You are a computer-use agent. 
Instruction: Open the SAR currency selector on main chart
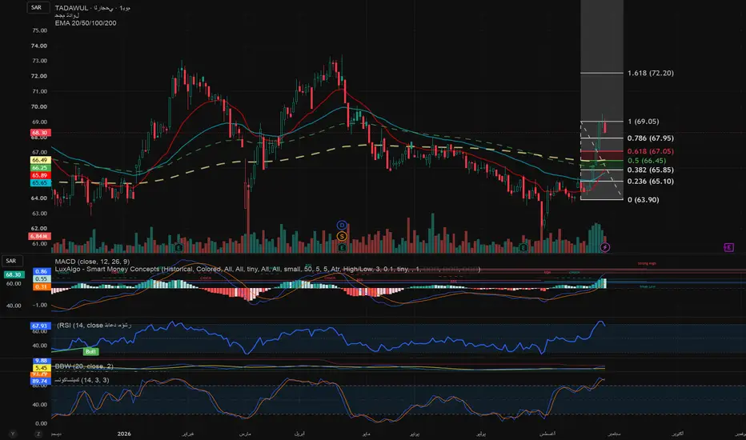(38, 8)
